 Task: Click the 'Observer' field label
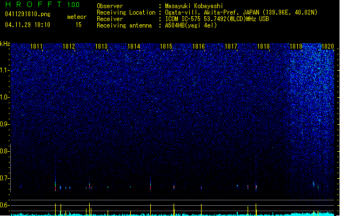click(110, 6)
